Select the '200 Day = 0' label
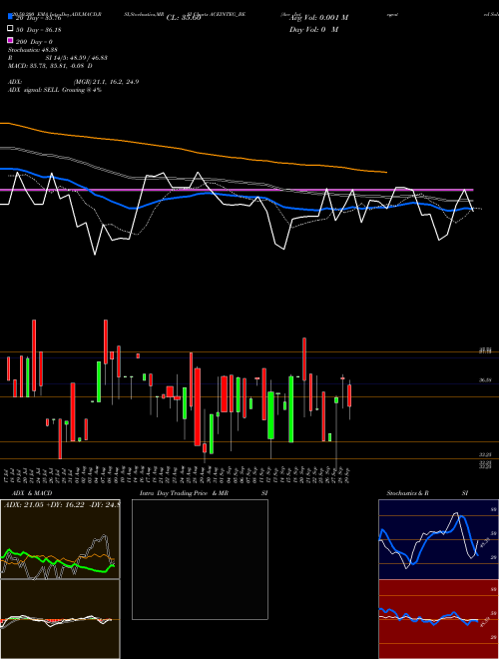The width and height of the screenshot is (499, 659). tap(34, 42)
